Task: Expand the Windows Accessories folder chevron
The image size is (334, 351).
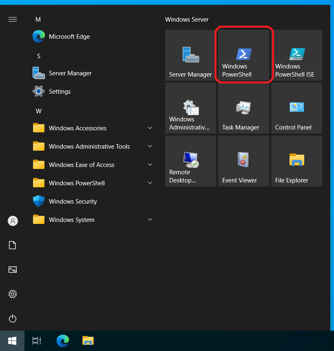Action: 150,128
